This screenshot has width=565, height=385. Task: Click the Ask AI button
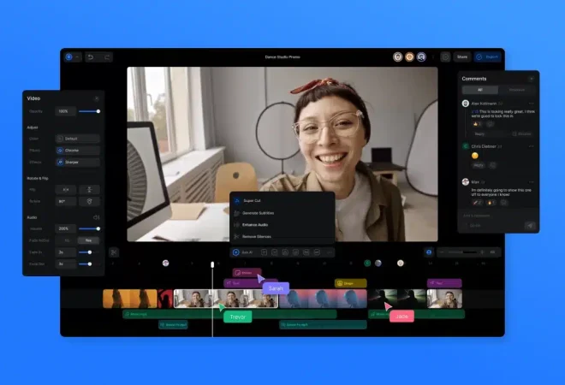point(243,252)
